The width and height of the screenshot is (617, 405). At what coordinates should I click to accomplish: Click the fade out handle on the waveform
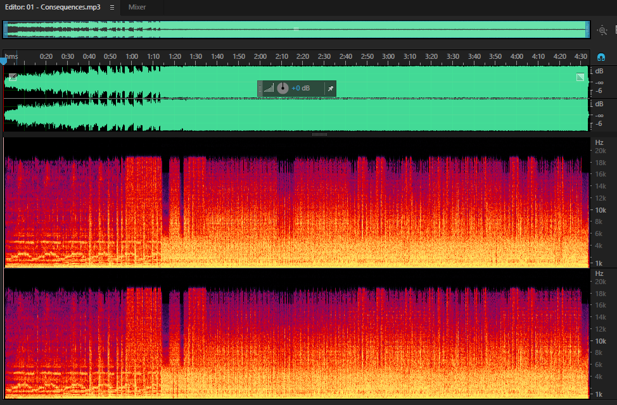pos(580,77)
